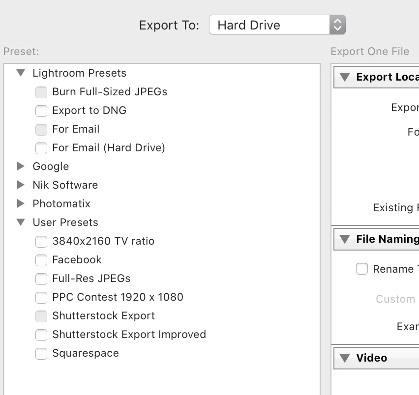419x395 pixels.
Task: Select the Burn Full-Sized JPEGs preset name
Action: (110, 91)
